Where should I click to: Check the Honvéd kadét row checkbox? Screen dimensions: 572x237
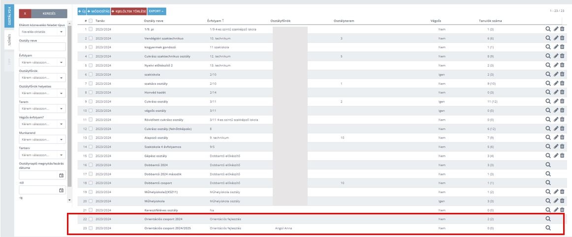[x=91, y=93]
